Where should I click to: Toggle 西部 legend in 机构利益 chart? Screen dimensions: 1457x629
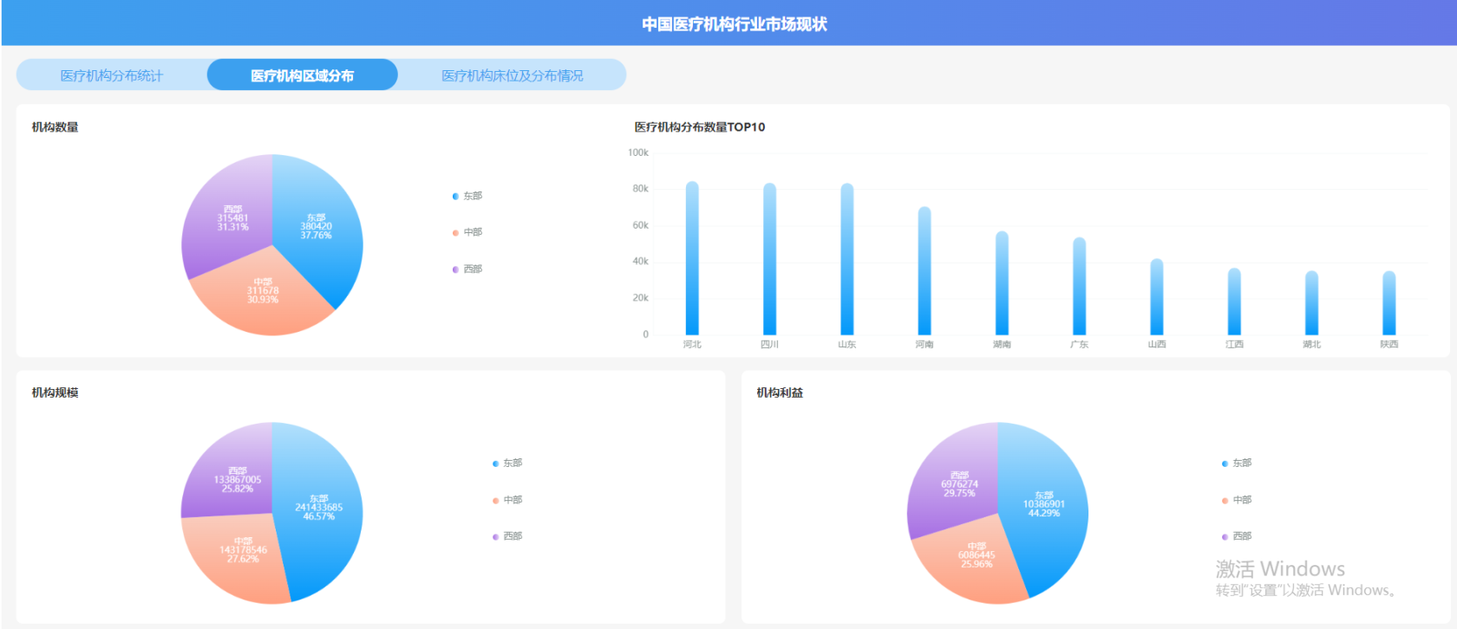tap(1237, 536)
